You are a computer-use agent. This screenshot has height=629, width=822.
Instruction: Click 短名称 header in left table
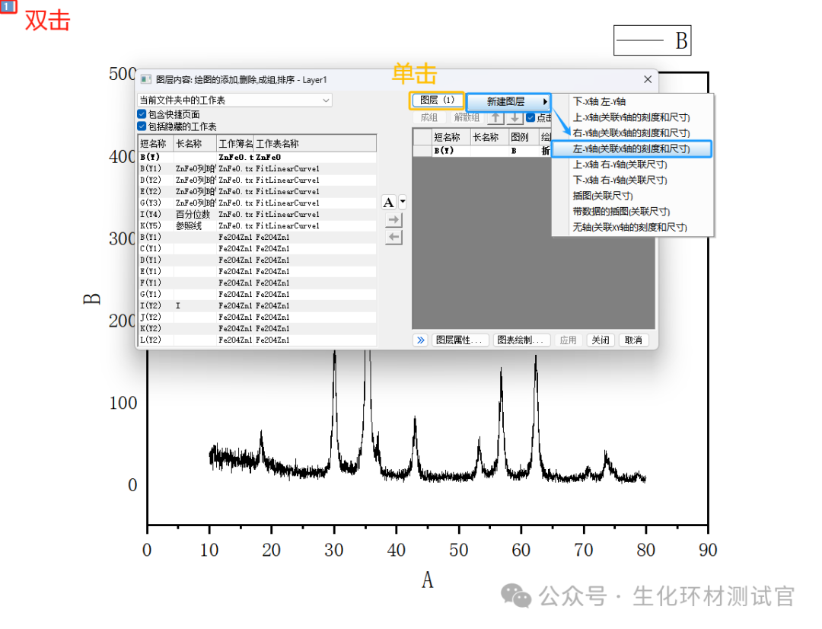click(x=156, y=143)
